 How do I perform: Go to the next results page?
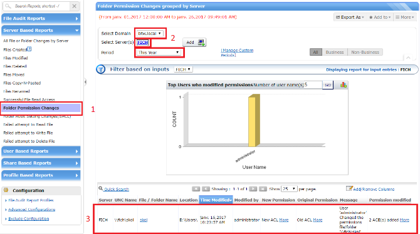point(253,189)
